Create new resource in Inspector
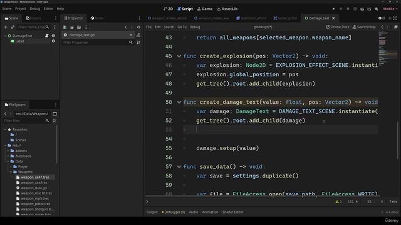Image resolution: width=401 pixels, height=225 pixels. [65, 27]
